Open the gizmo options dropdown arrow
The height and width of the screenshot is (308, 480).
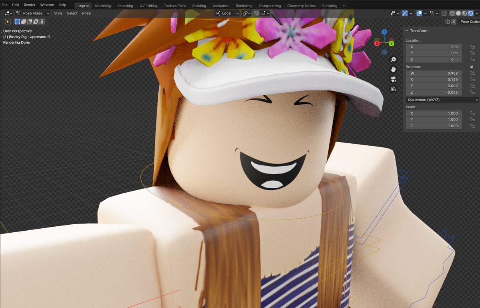[411, 13]
